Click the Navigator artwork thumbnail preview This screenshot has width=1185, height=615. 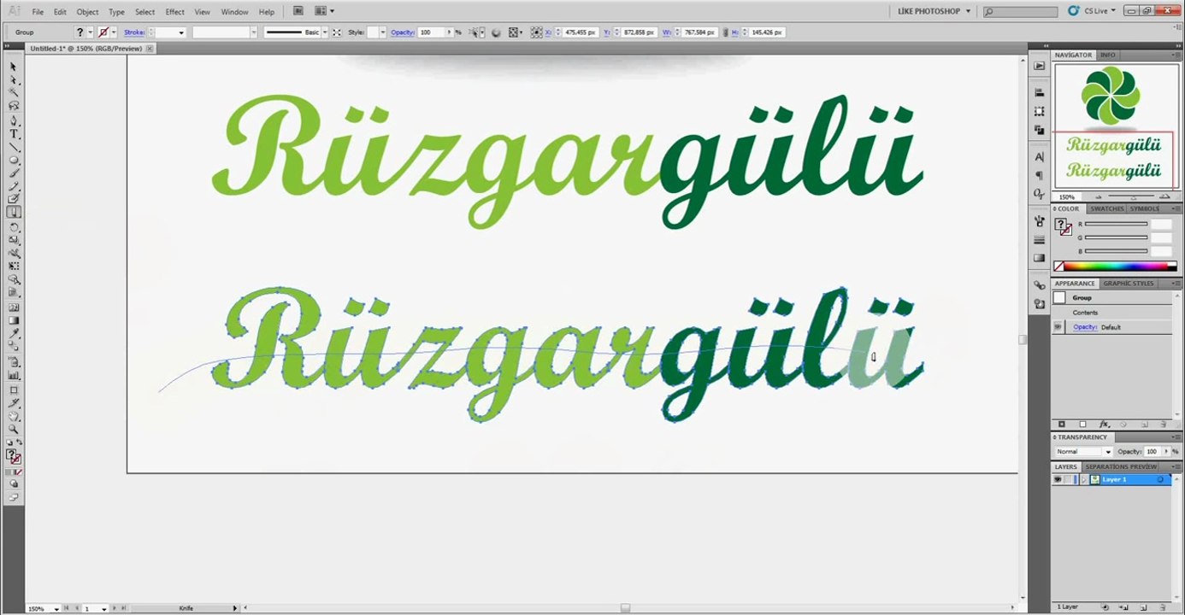coord(1114,126)
